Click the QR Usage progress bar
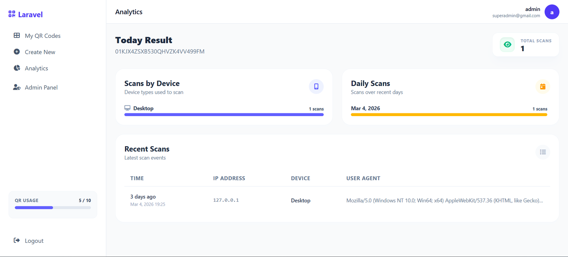This screenshot has width=568, height=257. point(53,208)
